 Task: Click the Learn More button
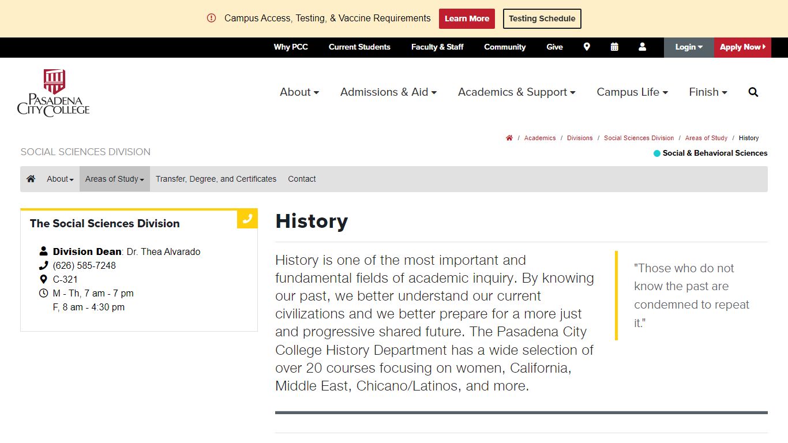pos(467,18)
